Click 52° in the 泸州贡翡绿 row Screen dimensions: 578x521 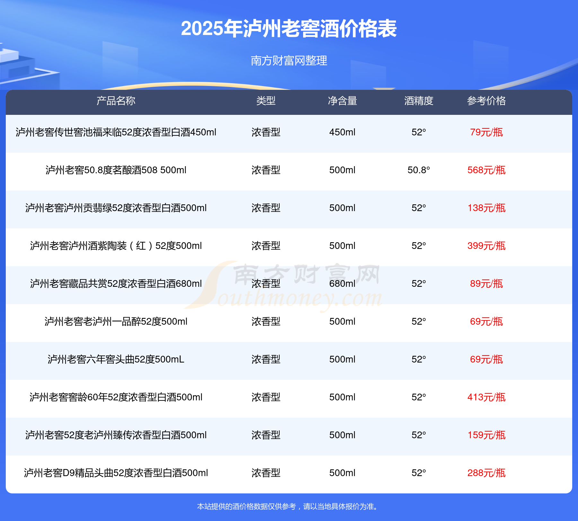pyautogui.click(x=419, y=208)
